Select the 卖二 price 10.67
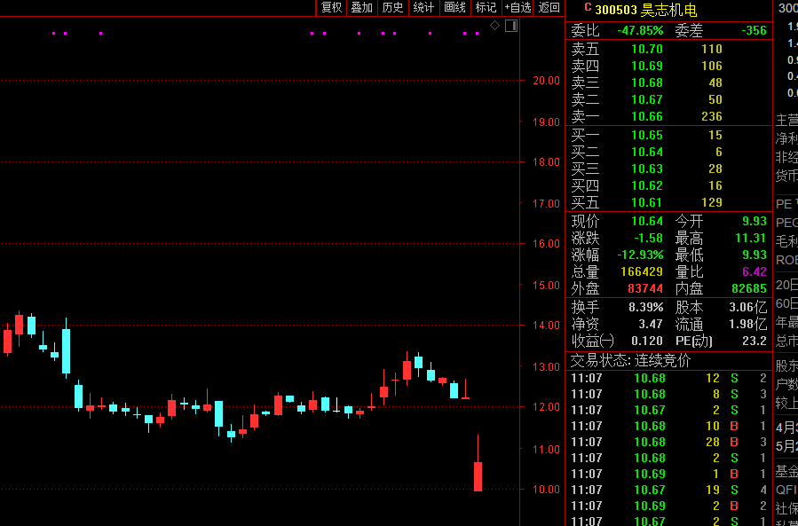 647,99
